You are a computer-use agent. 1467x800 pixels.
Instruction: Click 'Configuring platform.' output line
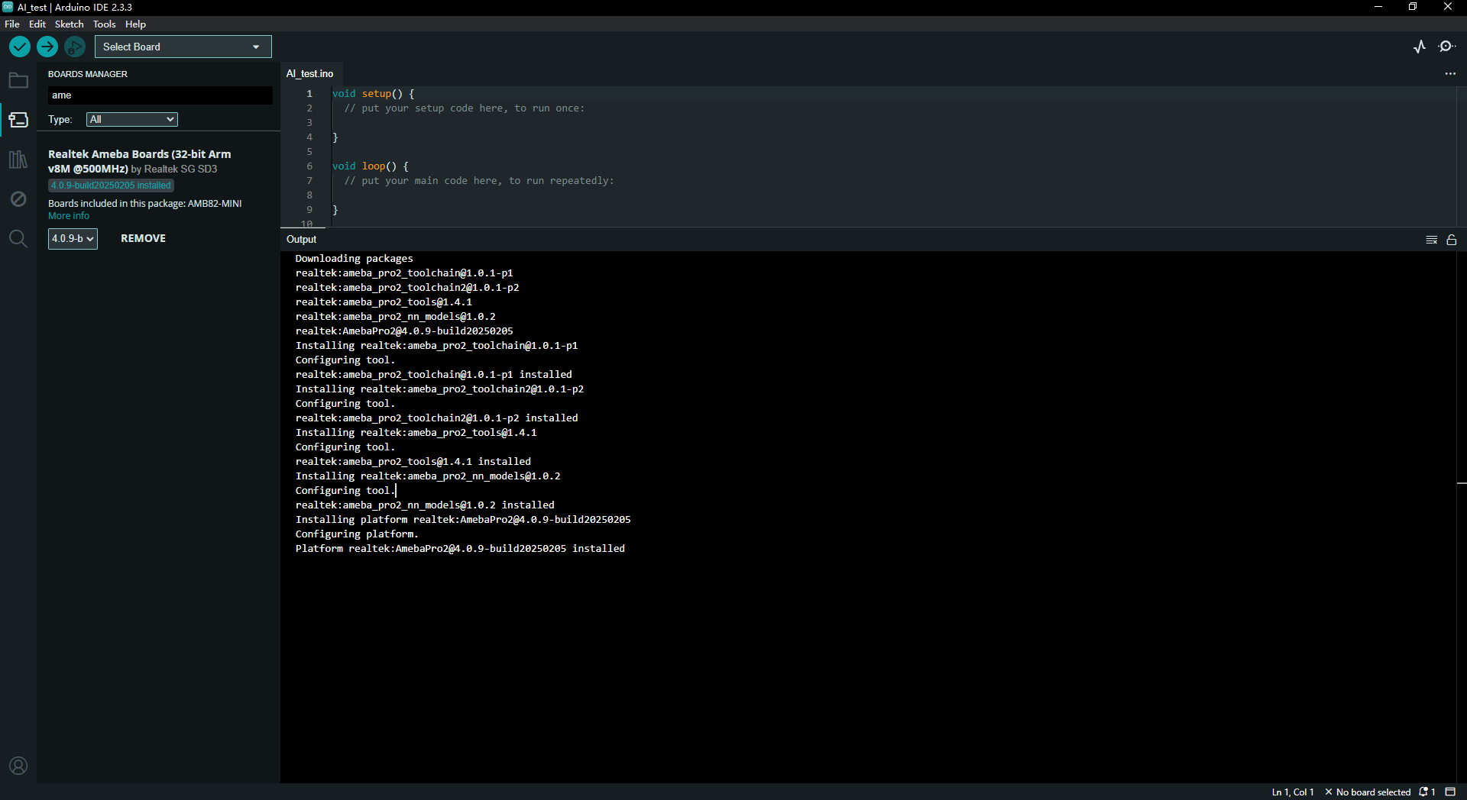point(357,534)
